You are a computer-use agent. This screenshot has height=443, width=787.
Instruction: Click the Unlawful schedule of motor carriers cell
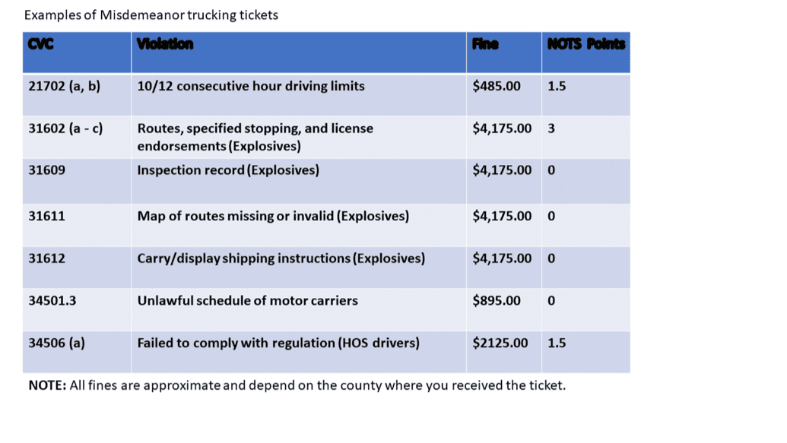pyautogui.click(x=247, y=300)
